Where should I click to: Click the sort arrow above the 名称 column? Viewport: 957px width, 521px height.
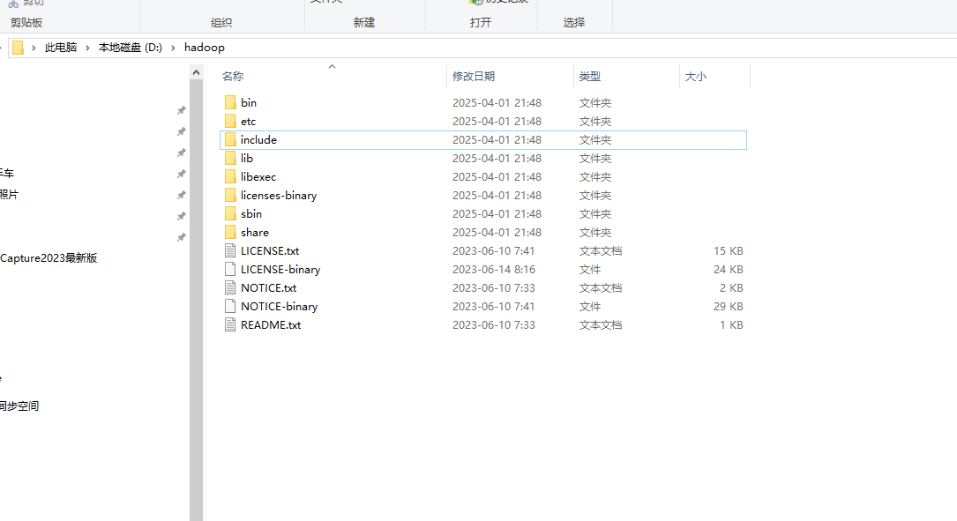(x=332, y=66)
